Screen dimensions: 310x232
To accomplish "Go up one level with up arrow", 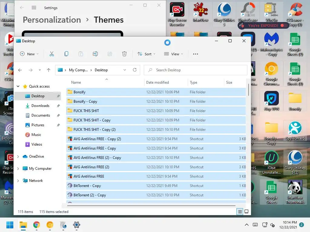I will point(49,70).
